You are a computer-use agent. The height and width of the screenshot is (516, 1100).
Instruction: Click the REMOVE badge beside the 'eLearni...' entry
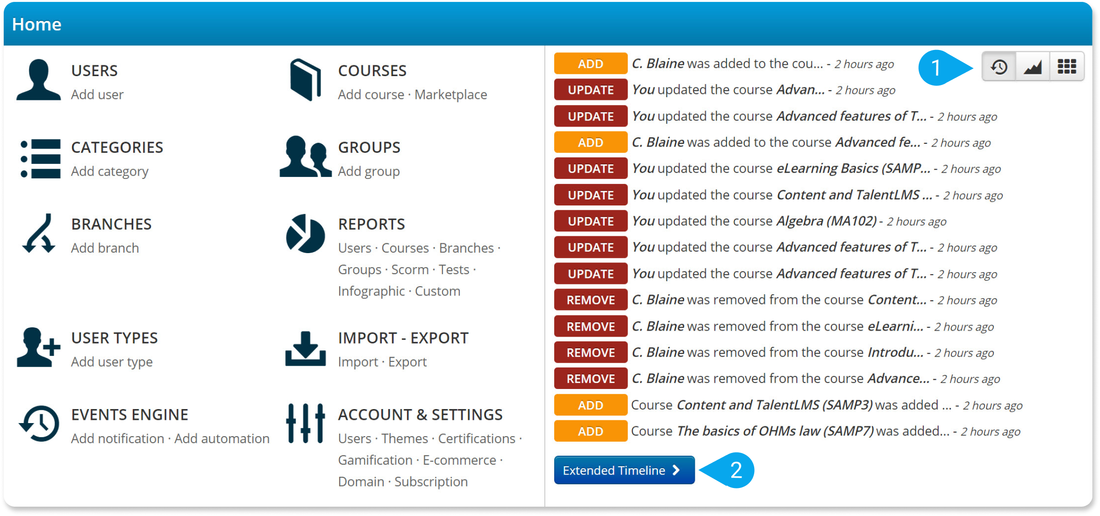(x=591, y=326)
